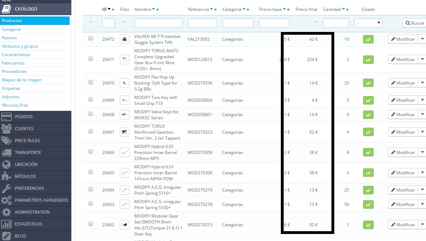Edit product 20463 with Modificar
The height and width of the screenshot is (241, 426).
[403, 205]
